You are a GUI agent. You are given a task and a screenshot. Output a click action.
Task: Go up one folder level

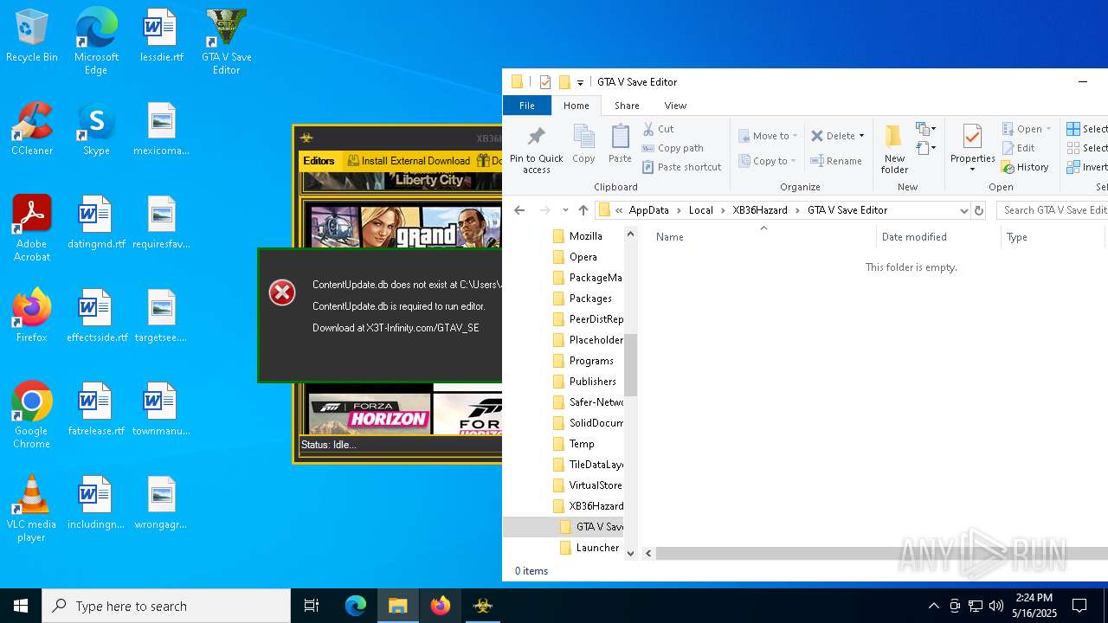[583, 210]
